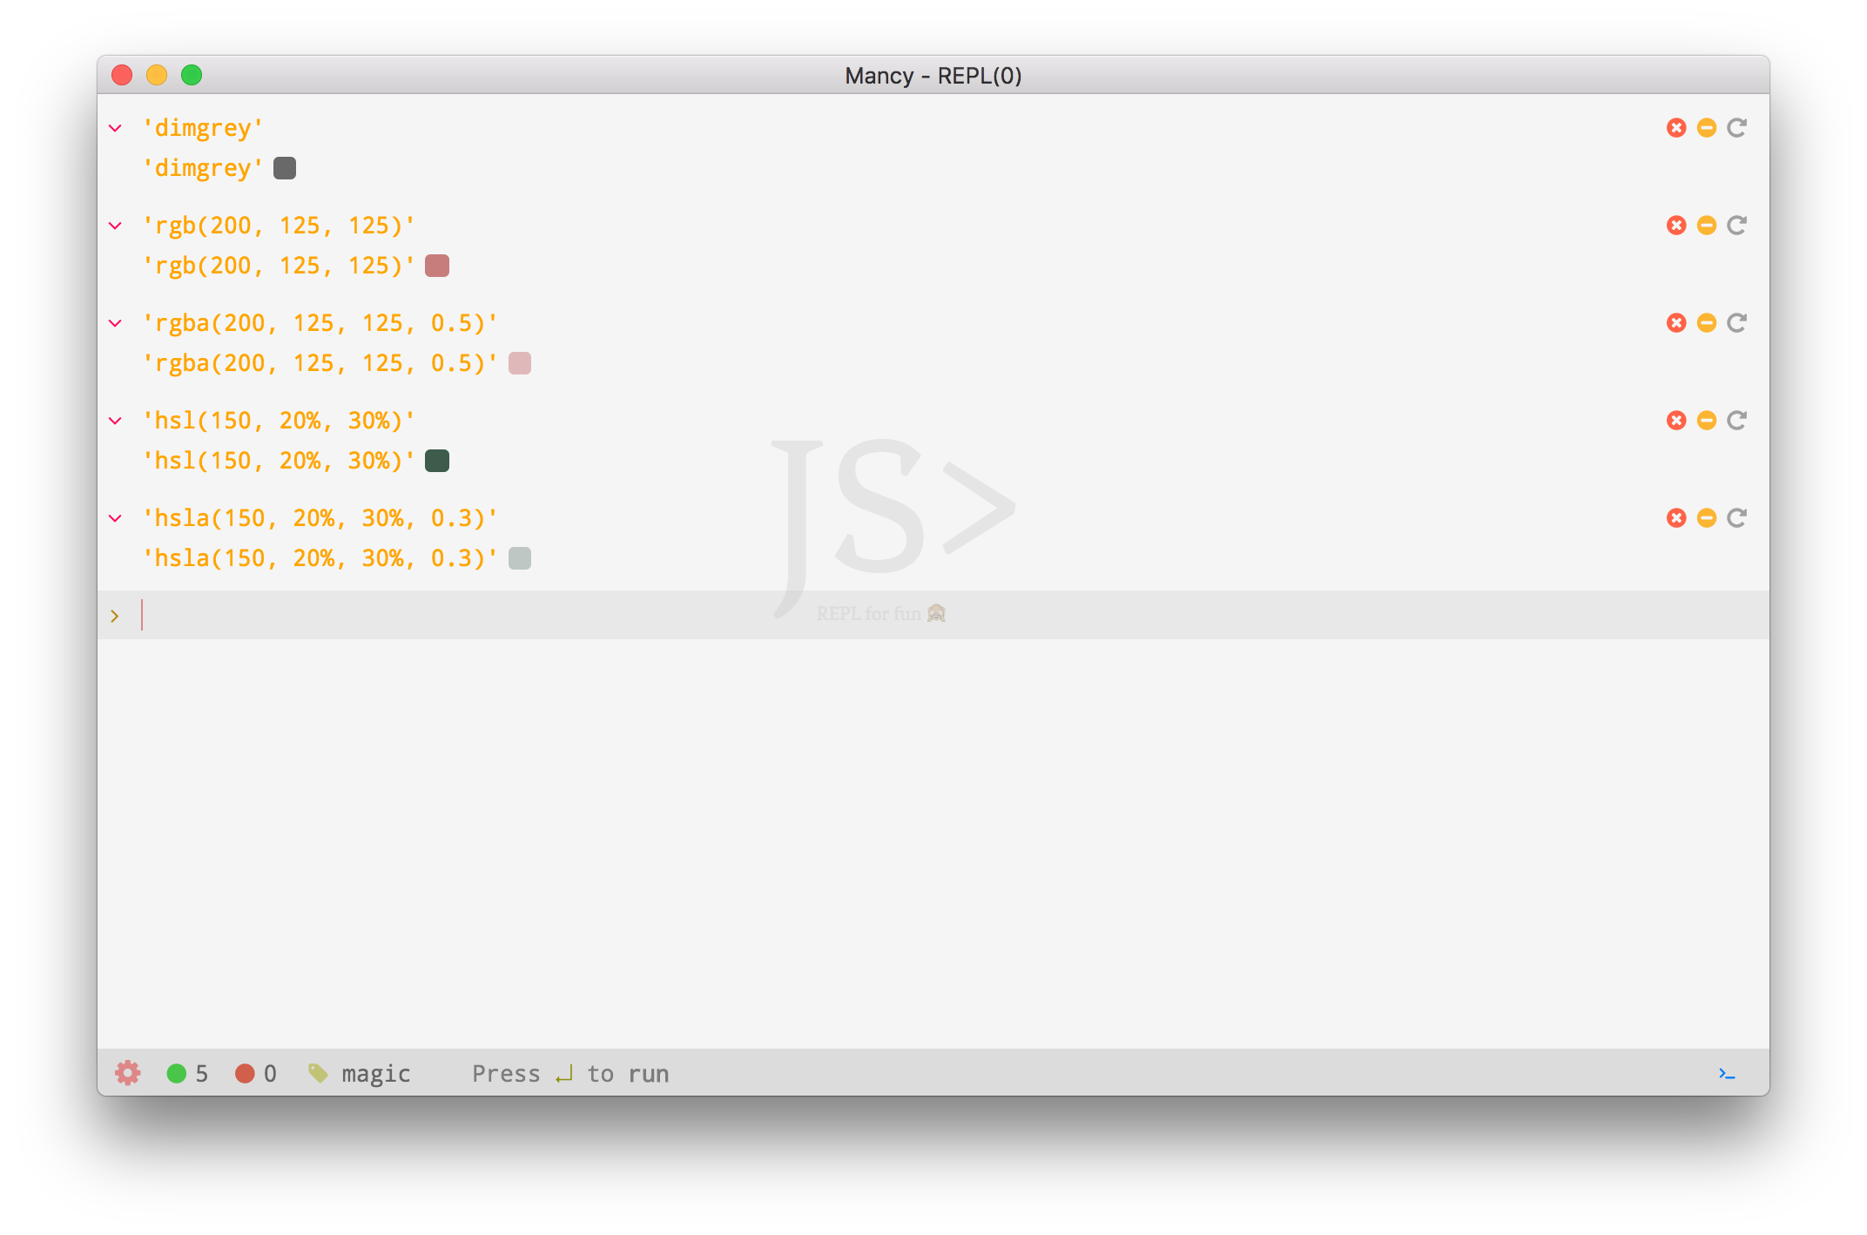Remove the 'dimgrey' entry with red X
The width and height of the screenshot is (1867, 1235).
(x=1675, y=128)
